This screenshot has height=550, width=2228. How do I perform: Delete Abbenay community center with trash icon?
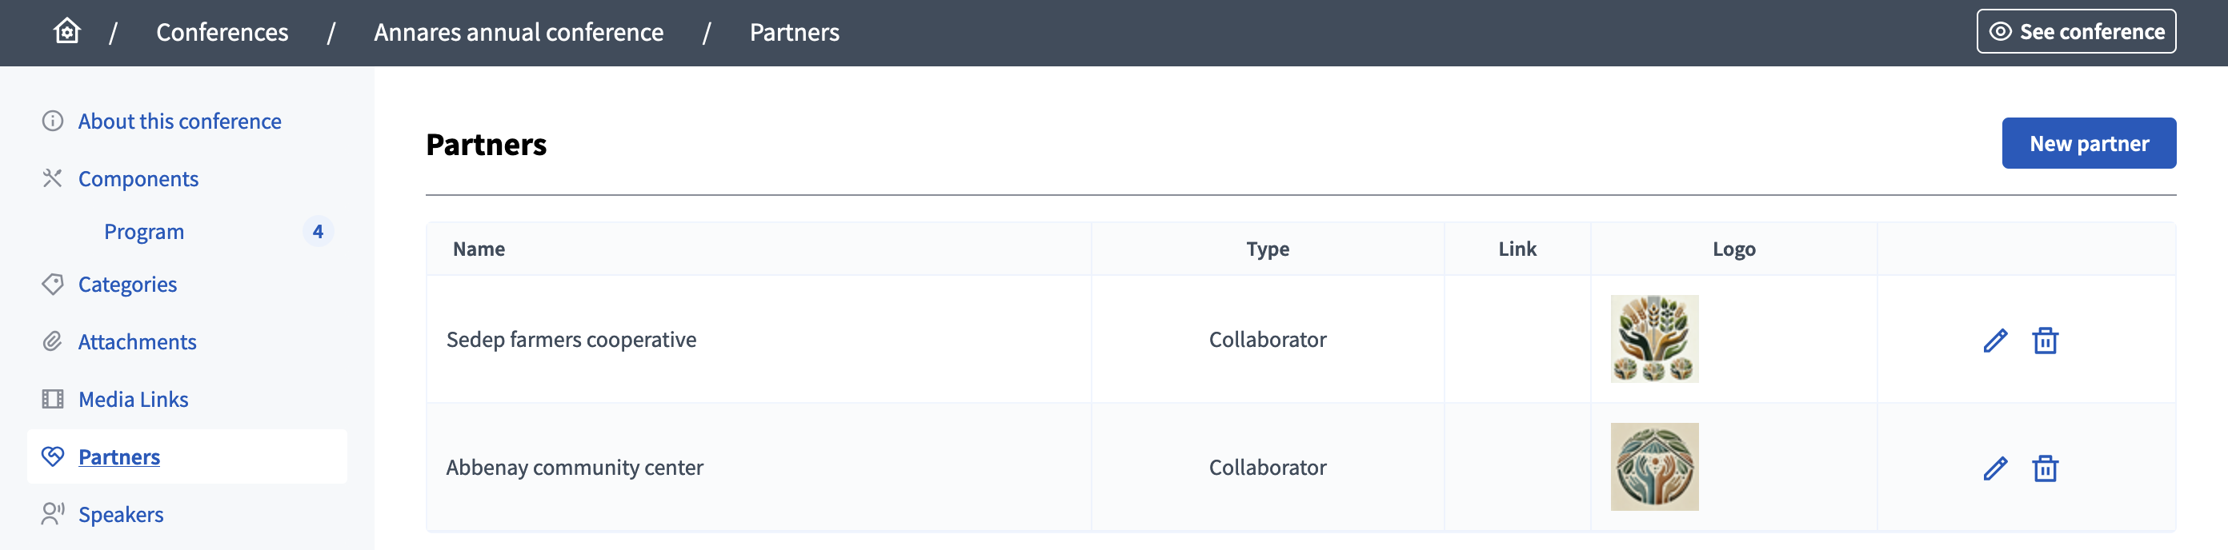pos(2045,468)
